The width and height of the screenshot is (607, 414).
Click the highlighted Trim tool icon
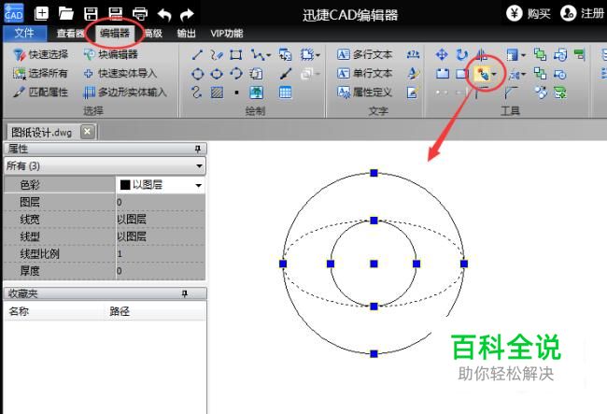pyautogui.click(x=483, y=74)
